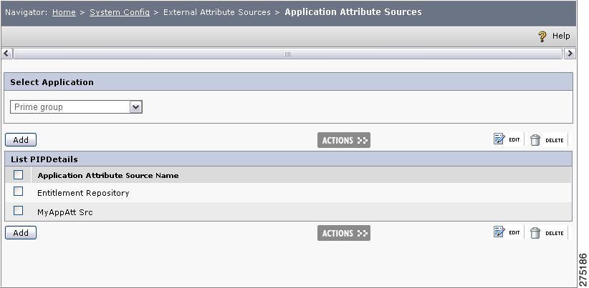Viewport: 589px width, 288px height.
Task: Click the top Delete trash icon
Action: pos(535,140)
